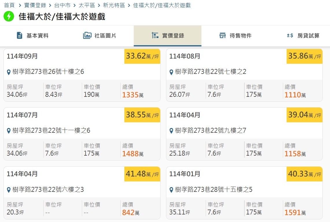Image resolution: width=330 pixels, height=222 pixels.
Task: Click the green lightning bolt icon
Action: point(9,16)
